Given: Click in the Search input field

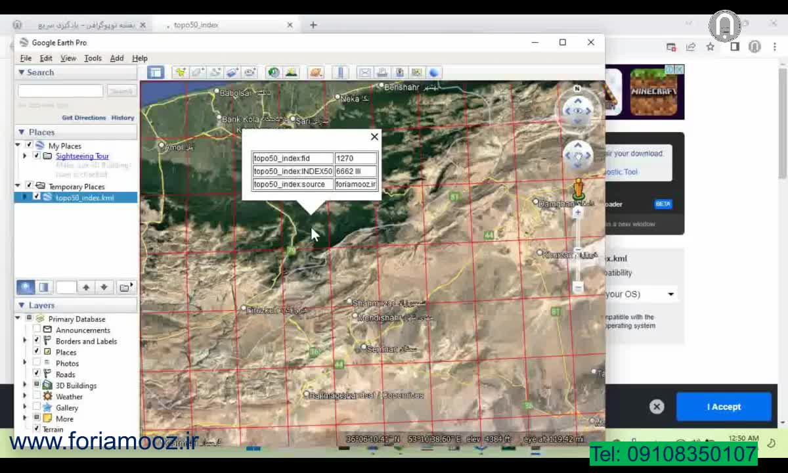Looking at the screenshot, I should coord(60,91).
